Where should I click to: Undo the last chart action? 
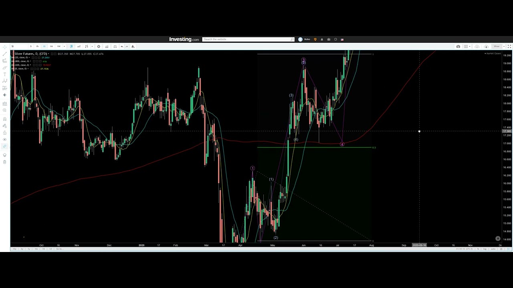[122, 46]
